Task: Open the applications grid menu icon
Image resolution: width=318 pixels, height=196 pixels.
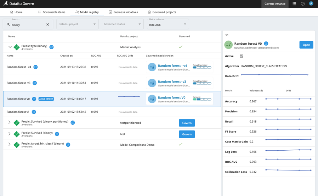Action: 294,4
